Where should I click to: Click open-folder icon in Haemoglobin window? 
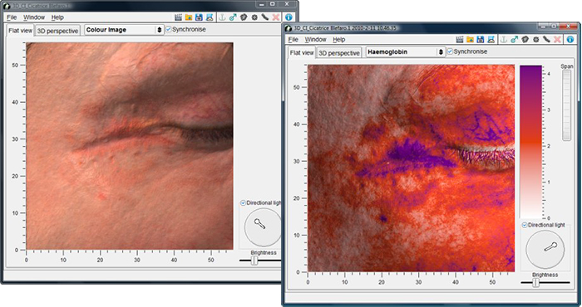point(470,39)
